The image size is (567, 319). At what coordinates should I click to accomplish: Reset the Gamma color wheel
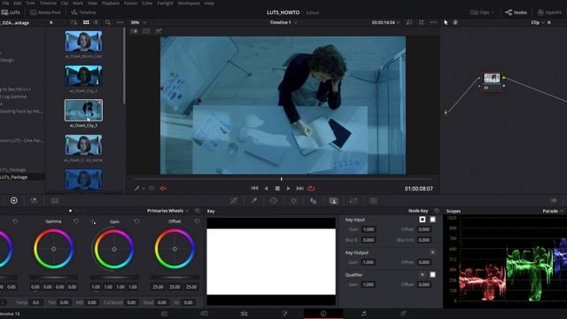76,222
